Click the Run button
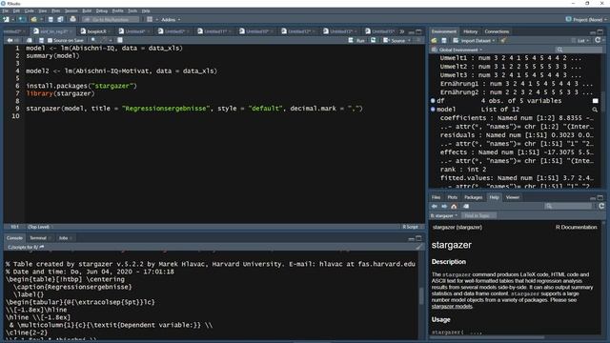The image size is (610, 343). click(x=356, y=40)
